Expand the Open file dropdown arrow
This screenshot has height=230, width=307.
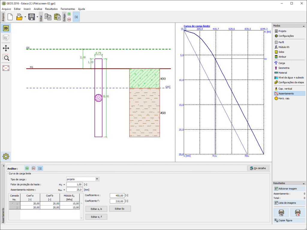click(25, 17)
